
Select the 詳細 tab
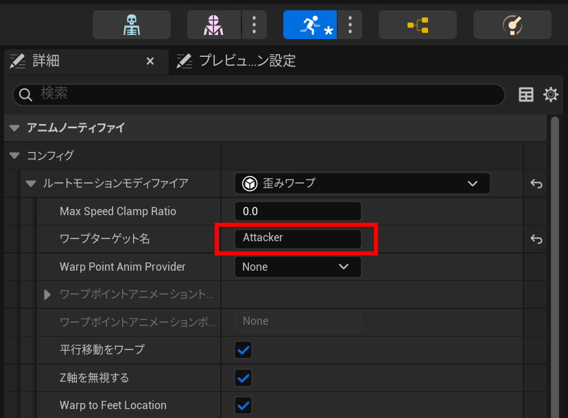coord(45,61)
